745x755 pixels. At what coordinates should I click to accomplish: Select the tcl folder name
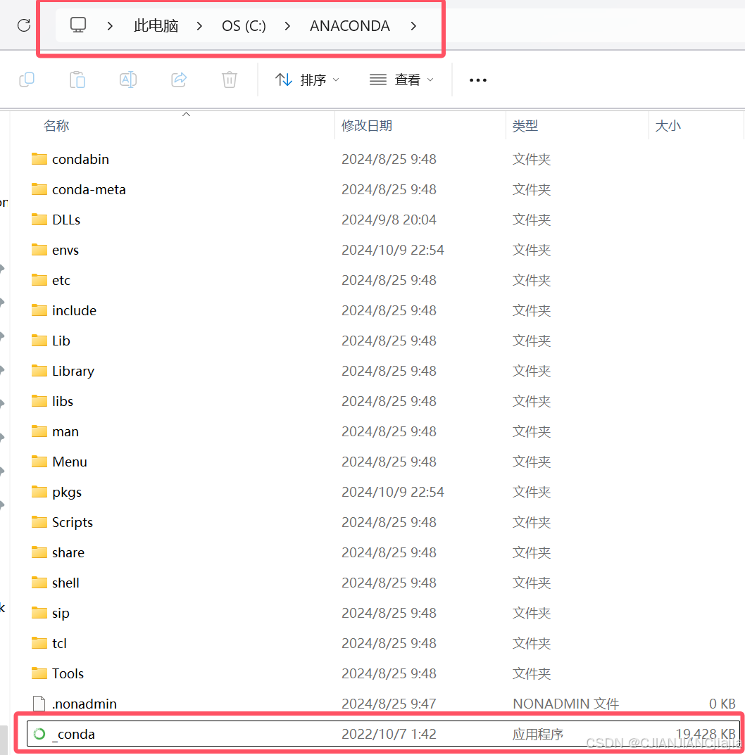59,643
